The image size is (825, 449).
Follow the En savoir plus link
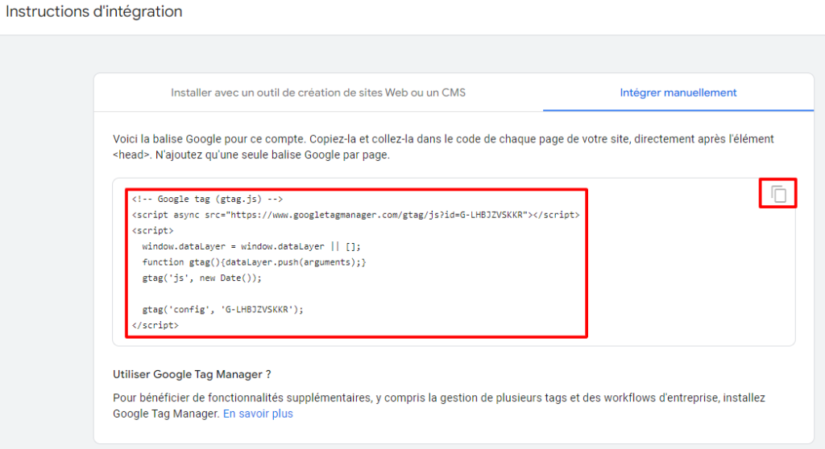point(258,414)
